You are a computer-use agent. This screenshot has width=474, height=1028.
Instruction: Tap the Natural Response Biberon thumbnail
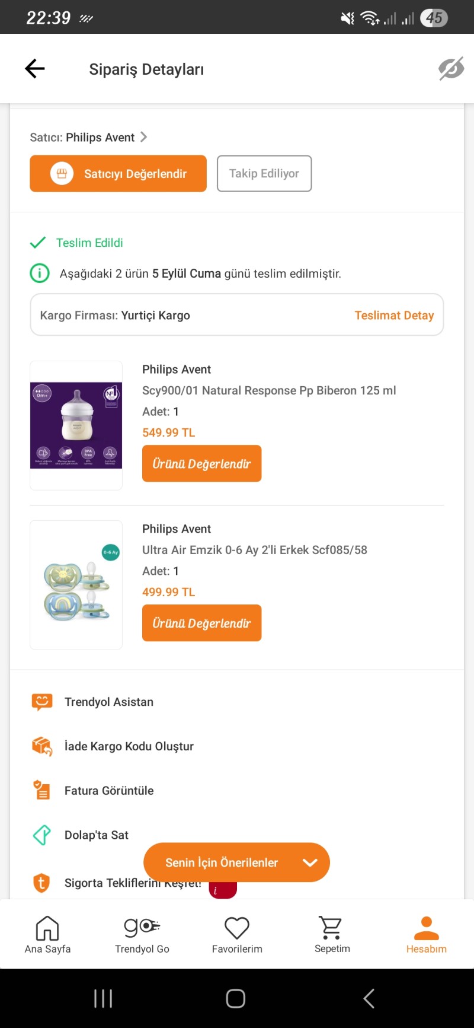[76, 425]
